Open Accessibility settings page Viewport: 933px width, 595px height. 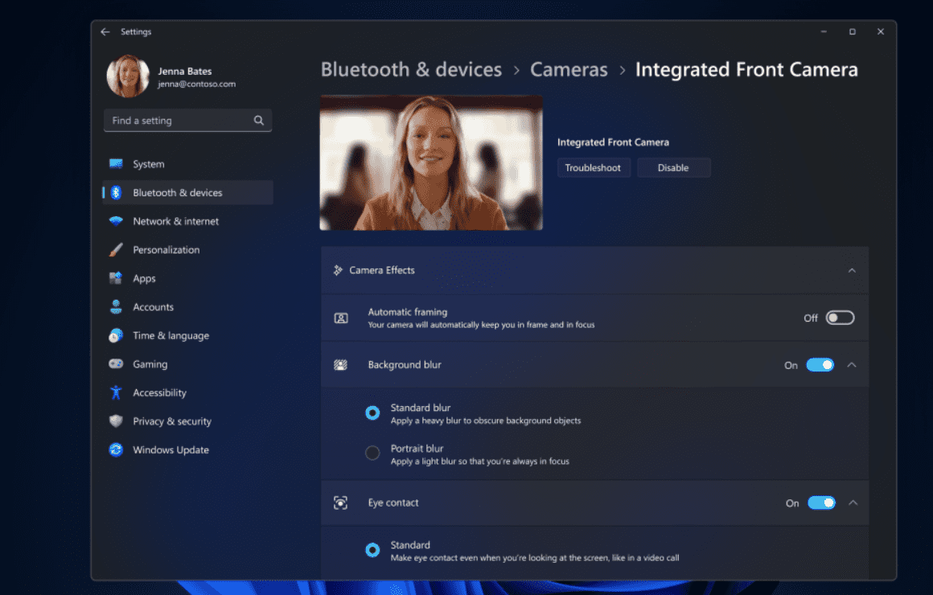(x=188, y=392)
